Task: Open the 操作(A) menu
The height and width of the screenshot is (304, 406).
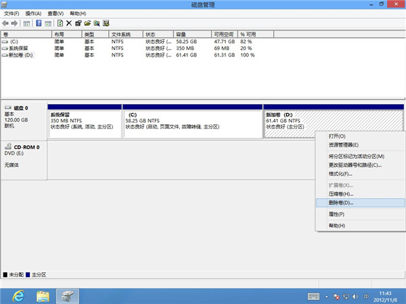Action: (33, 14)
